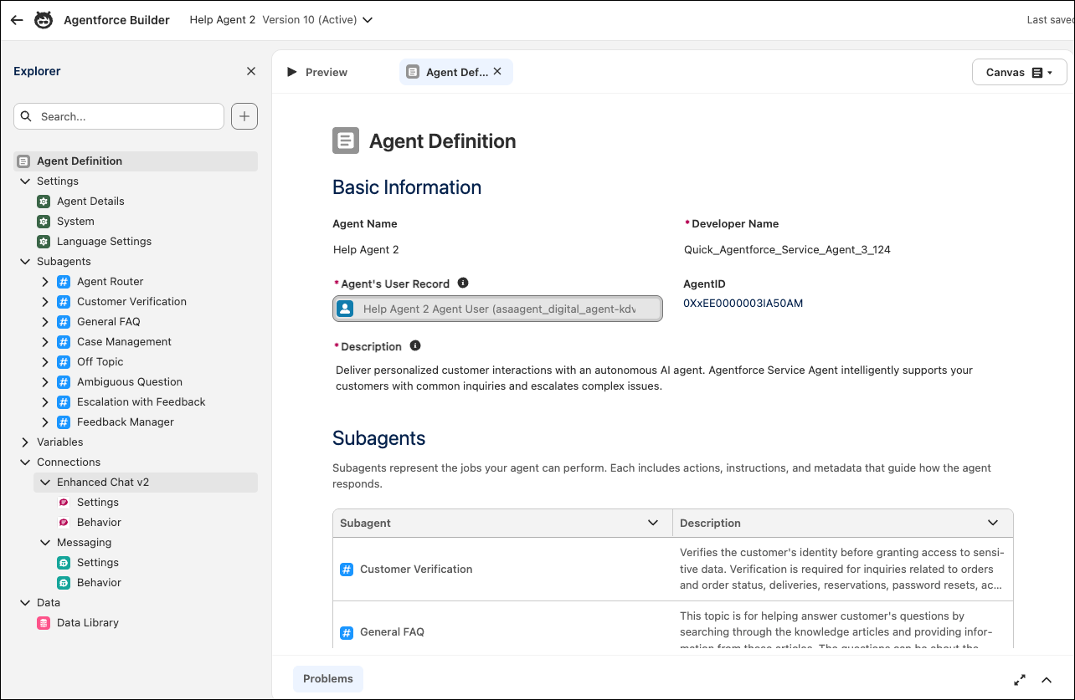Image resolution: width=1075 pixels, height=700 pixels.
Task: Open the Subagent column header menu
Action: pyautogui.click(x=653, y=523)
